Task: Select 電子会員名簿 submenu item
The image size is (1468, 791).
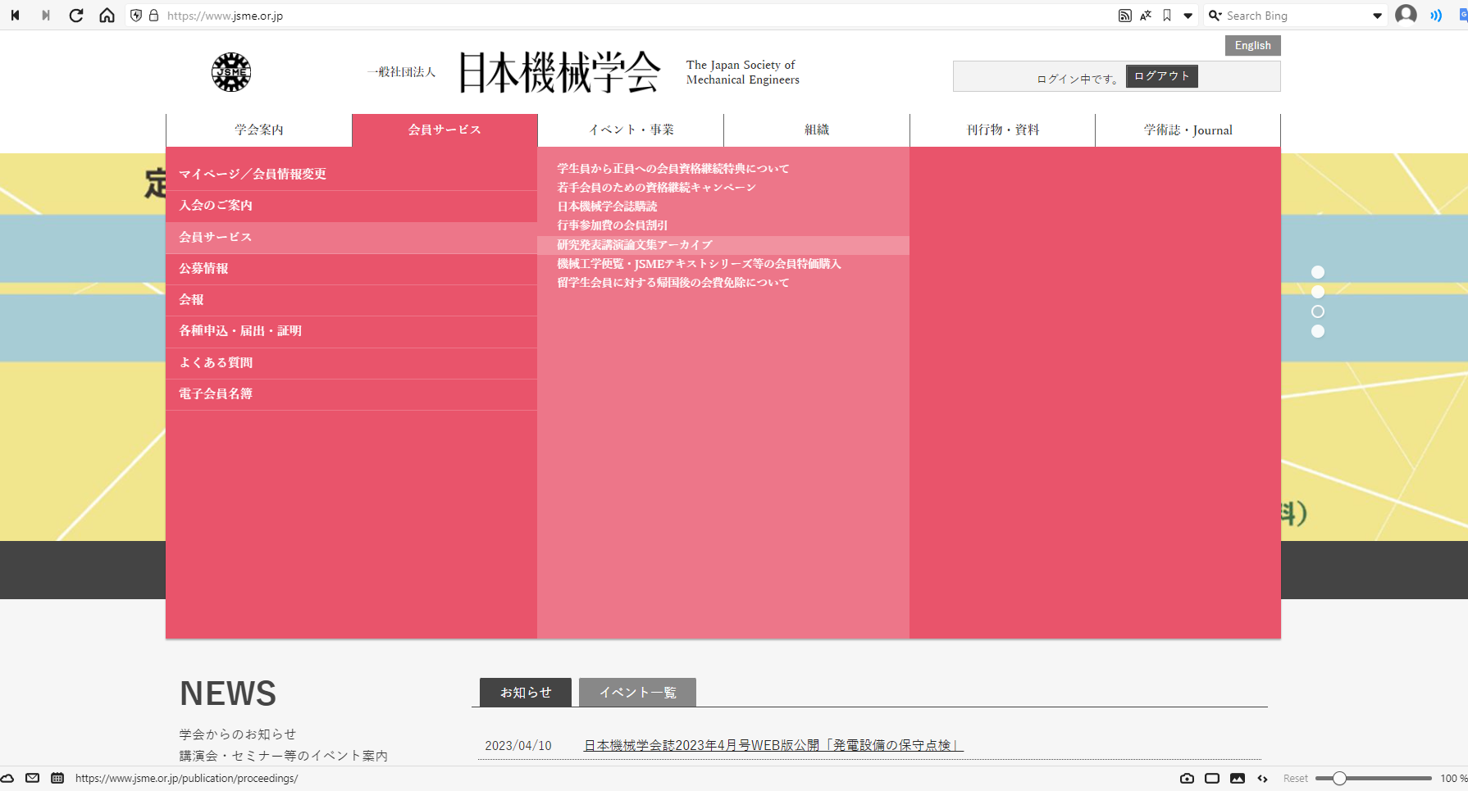Action: pyautogui.click(x=351, y=394)
